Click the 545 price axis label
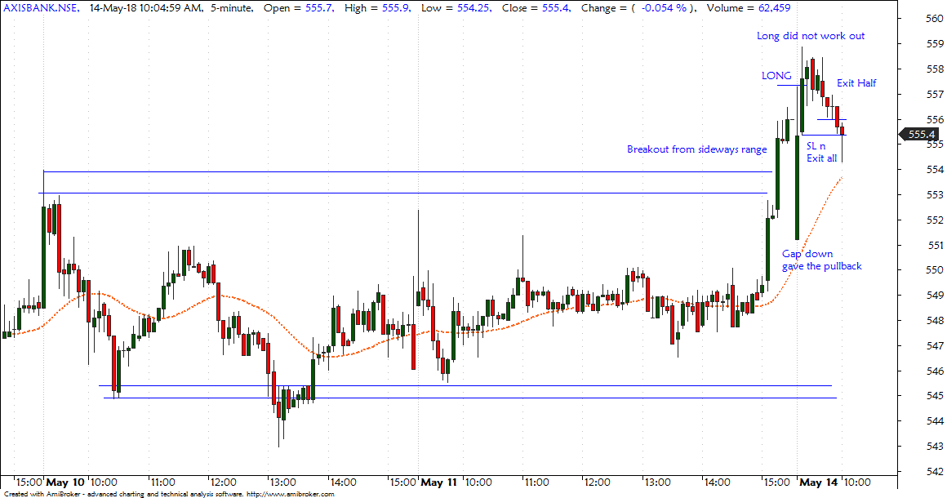The image size is (947, 498). point(935,396)
